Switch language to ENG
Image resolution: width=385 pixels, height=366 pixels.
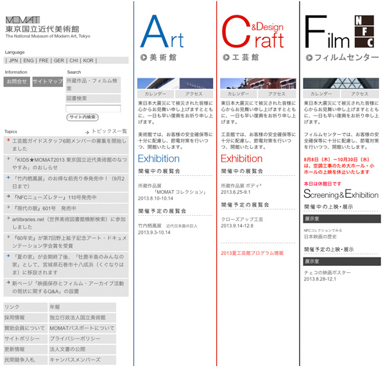click(x=29, y=60)
